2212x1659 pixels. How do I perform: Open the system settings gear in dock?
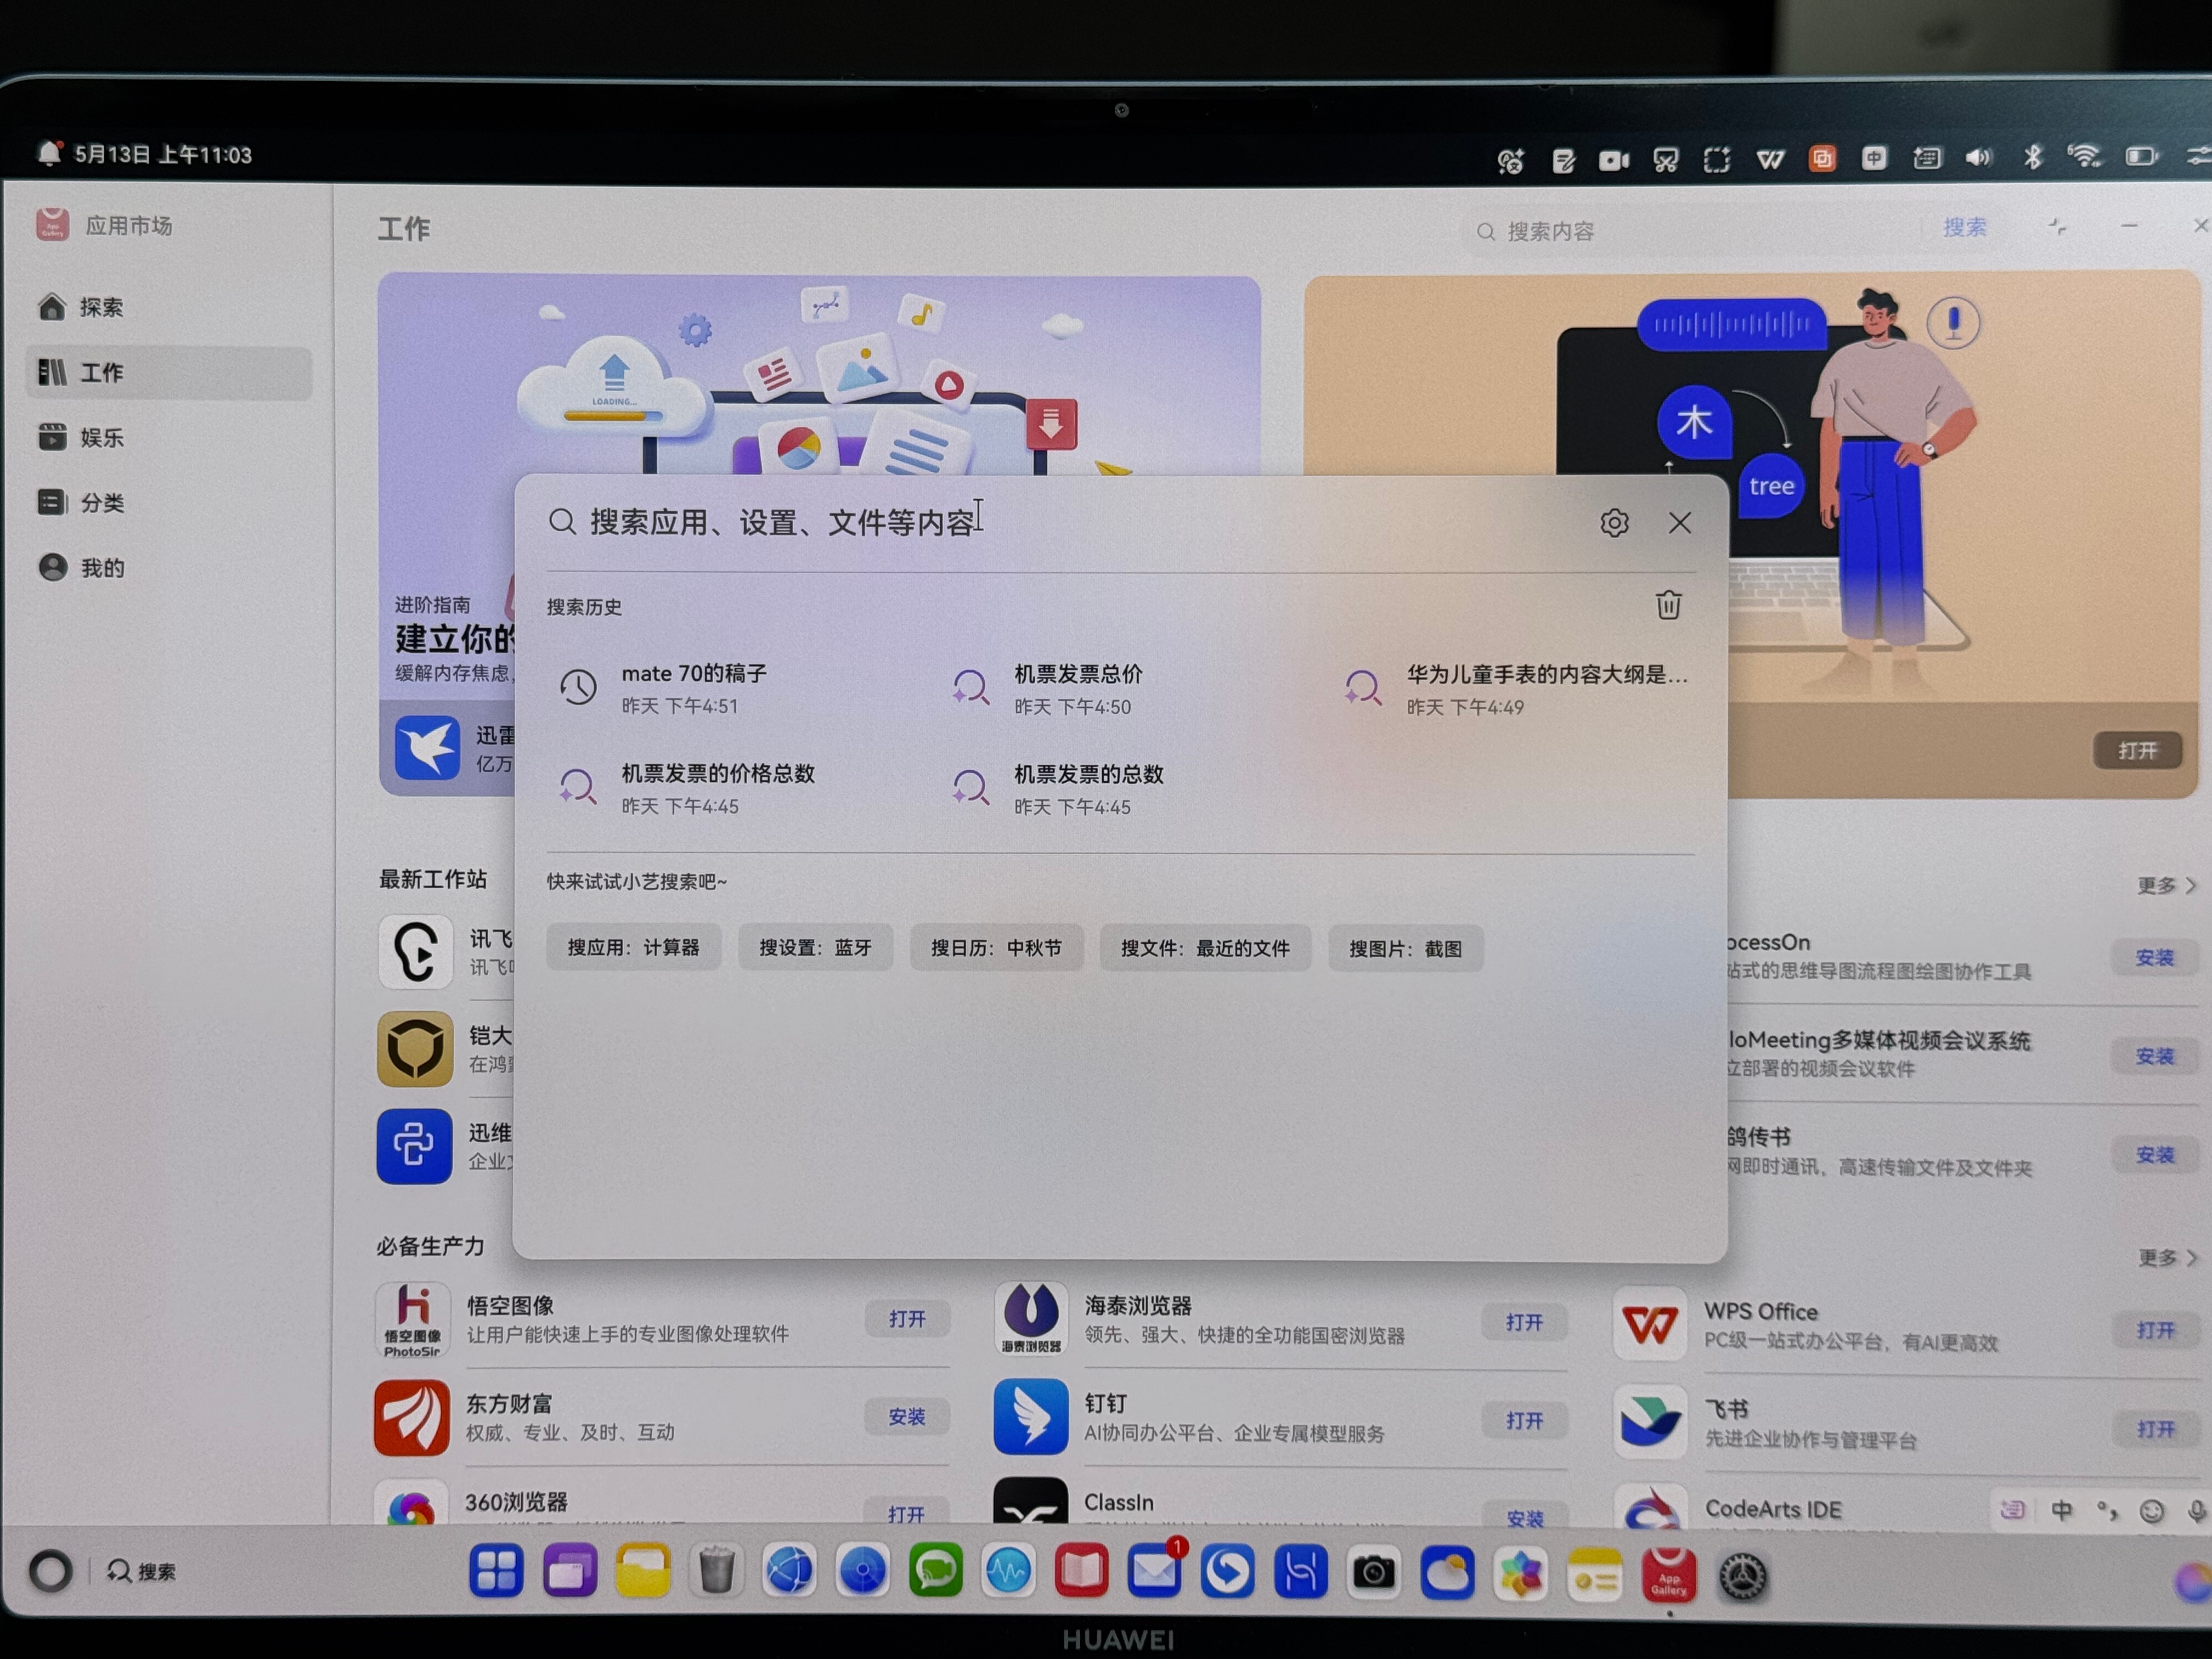(x=1742, y=1577)
